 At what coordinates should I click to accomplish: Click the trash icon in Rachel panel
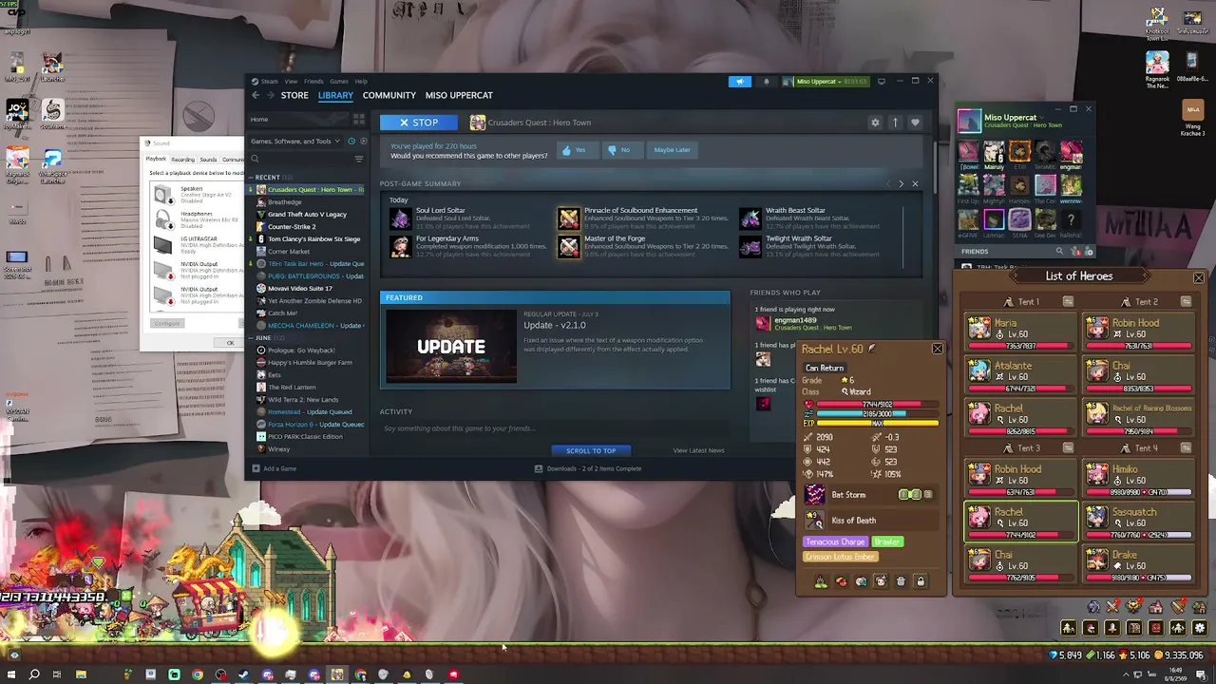click(901, 581)
